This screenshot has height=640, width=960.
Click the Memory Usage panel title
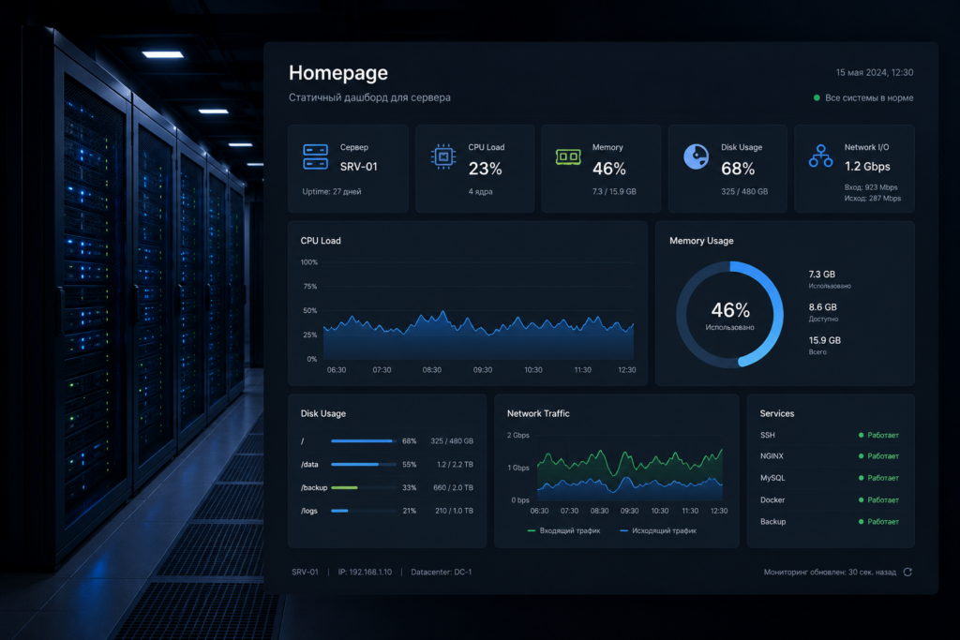tap(701, 241)
